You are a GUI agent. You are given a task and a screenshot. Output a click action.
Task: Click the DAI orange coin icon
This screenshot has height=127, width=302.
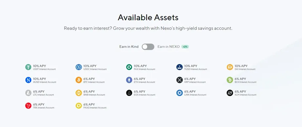coord(230,67)
